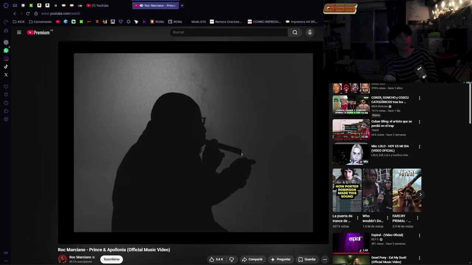
Task: Open the YouTube hamburger guide menu
Action: 19,32
